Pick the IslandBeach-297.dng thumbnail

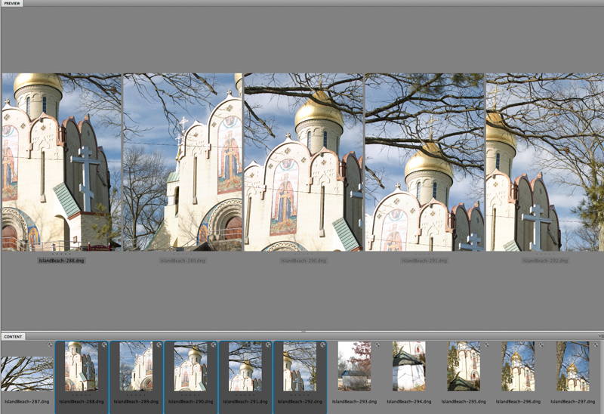point(572,366)
